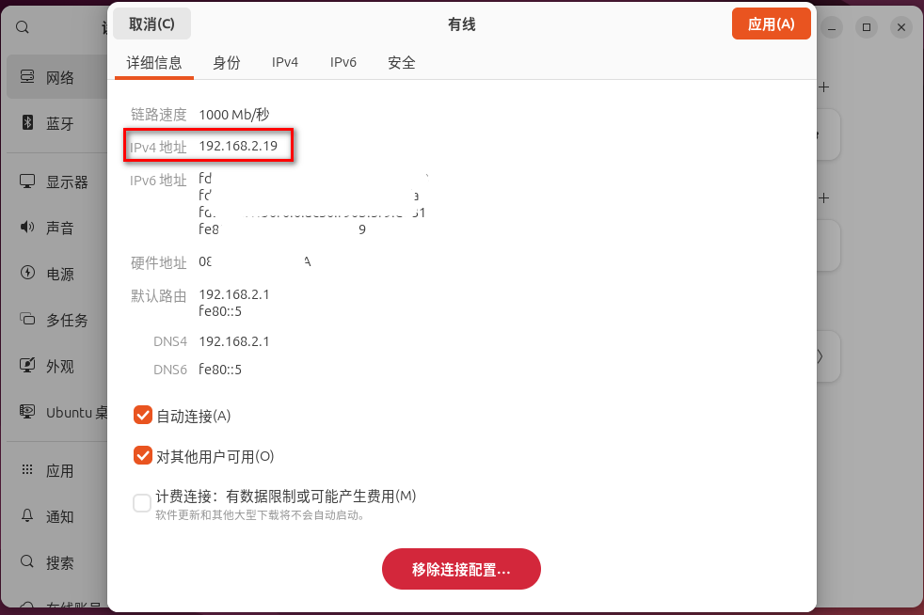Click the 应用 apply button

[771, 24]
